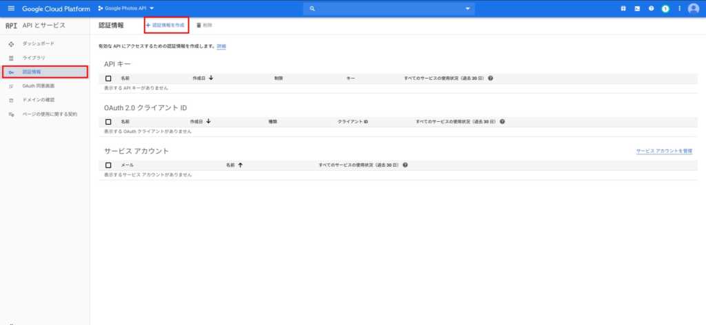The image size is (706, 325).
Task: Open the three-dot more options menu
Action: point(679,8)
